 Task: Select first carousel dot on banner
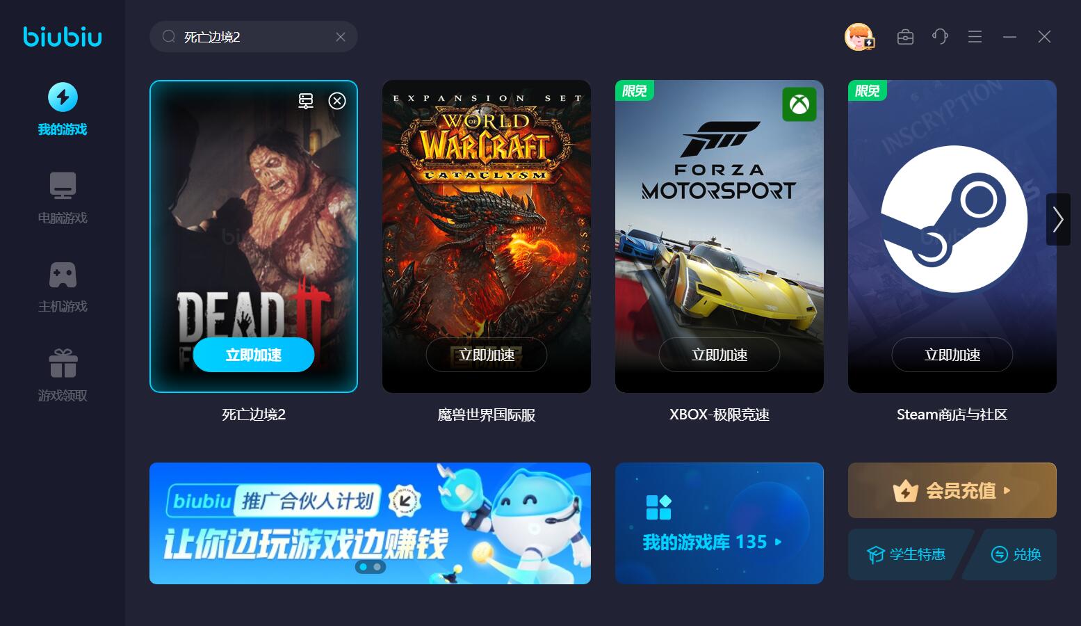tap(363, 567)
